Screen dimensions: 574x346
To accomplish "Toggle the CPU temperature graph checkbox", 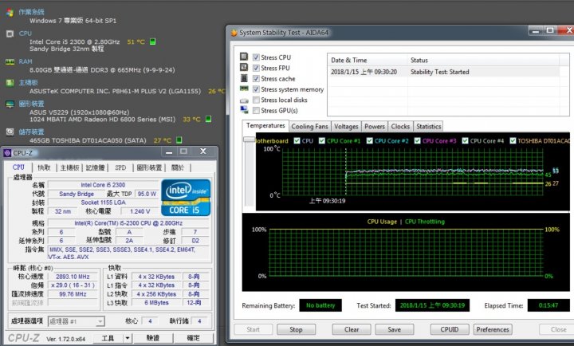I will pos(297,140).
